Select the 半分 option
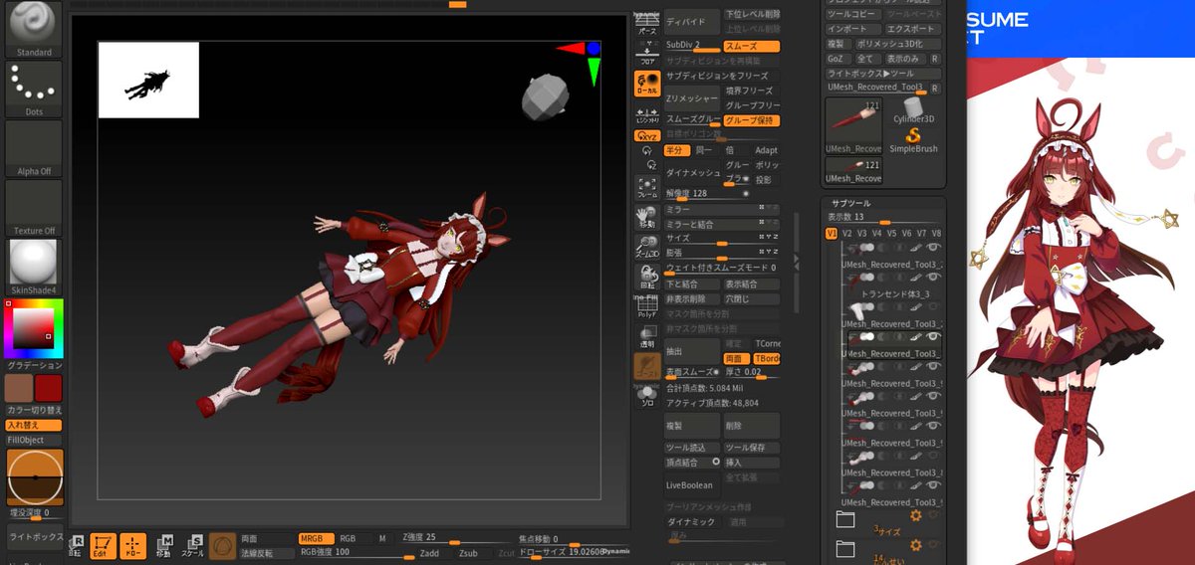Image resolution: width=1195 pixels, height=565 pixels. [x=677, y=150]
